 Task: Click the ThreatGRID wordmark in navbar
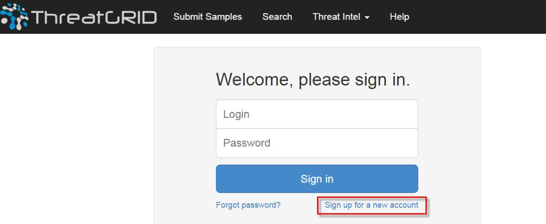tap(93, 17)
